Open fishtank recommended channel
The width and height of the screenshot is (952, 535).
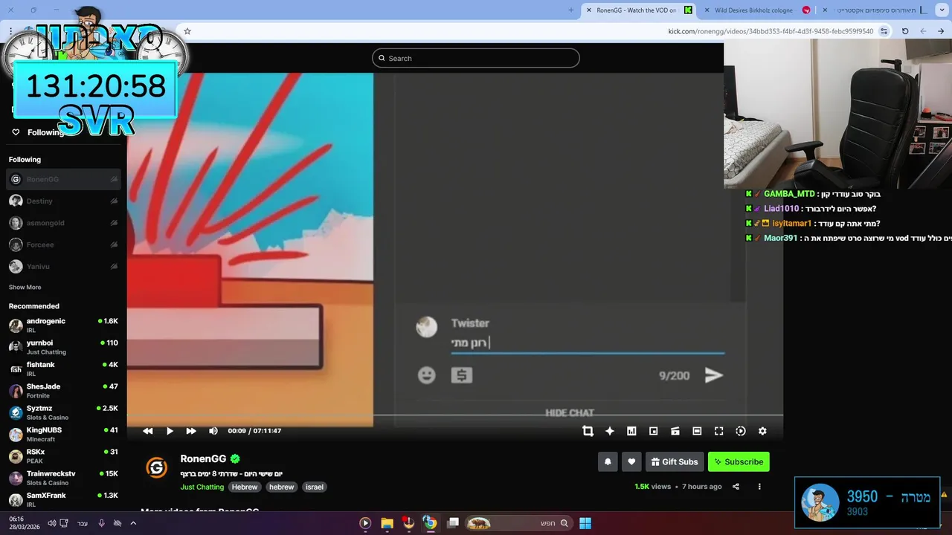click(x=63, y=369)
